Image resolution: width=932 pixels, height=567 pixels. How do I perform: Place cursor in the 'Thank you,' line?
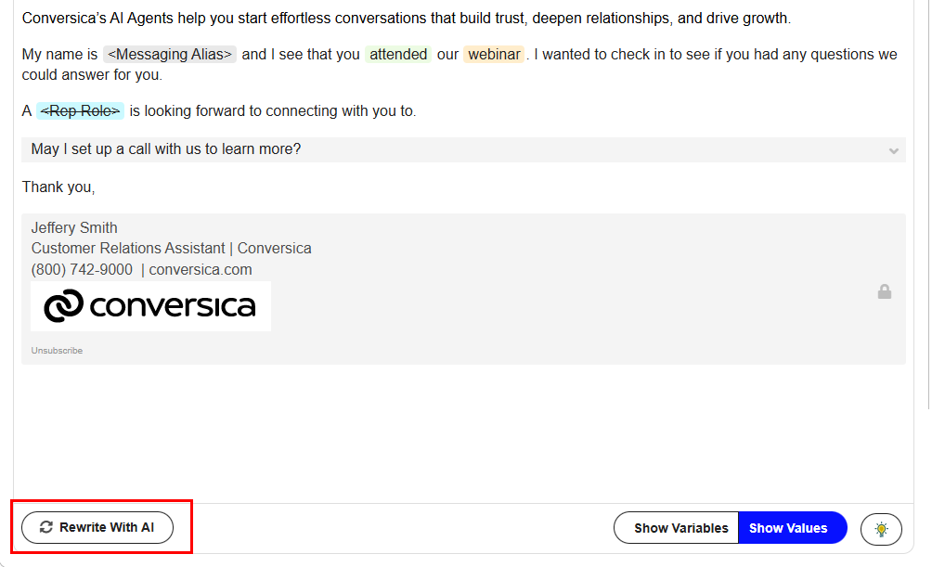58,187
